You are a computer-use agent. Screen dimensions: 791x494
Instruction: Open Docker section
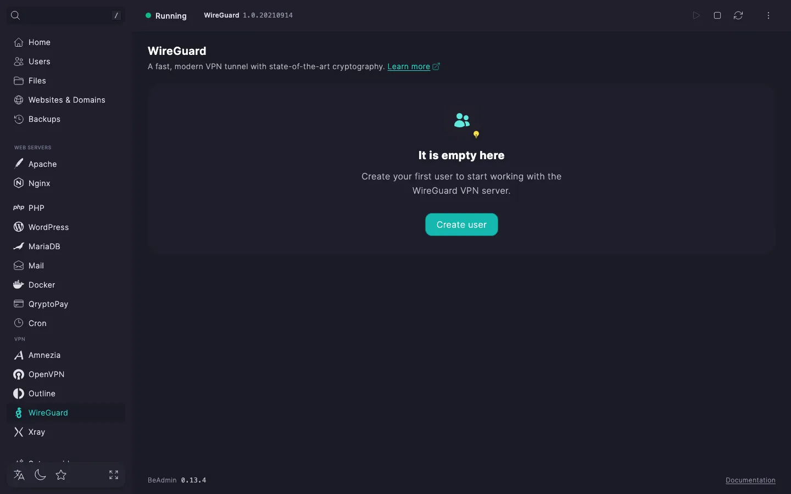(66, 285)
